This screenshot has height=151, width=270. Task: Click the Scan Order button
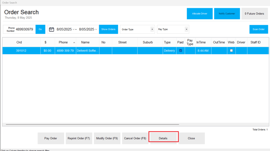coord(259,29)
